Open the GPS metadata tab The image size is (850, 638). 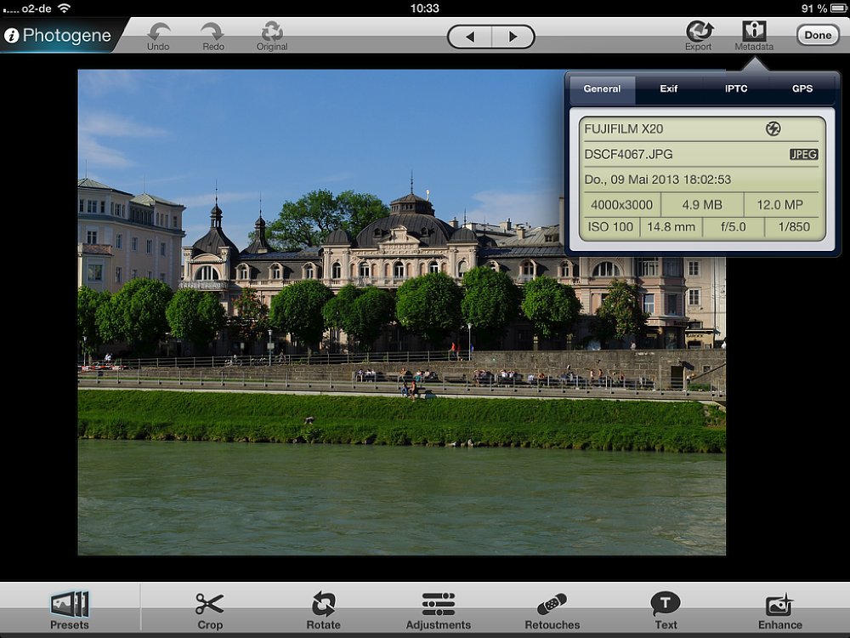[x=802, y=88]
